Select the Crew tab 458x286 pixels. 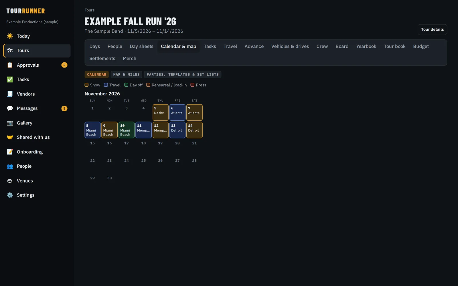click(322, 46)
